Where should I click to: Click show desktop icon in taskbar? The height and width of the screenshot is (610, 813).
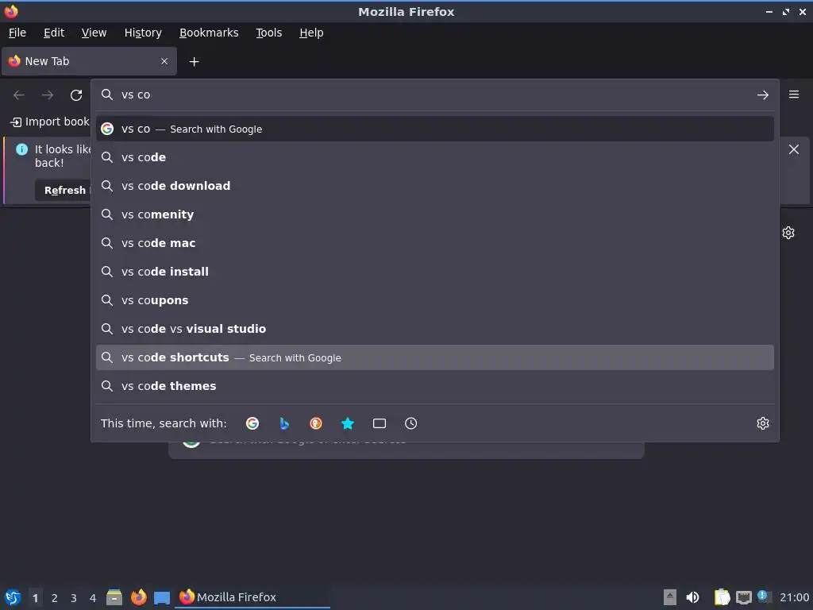point(162,597)
